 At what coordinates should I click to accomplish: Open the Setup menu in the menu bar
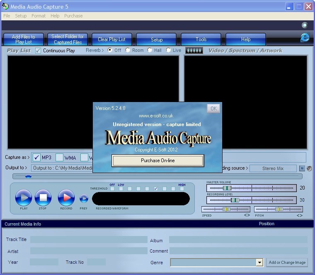(x=21, y=16)
